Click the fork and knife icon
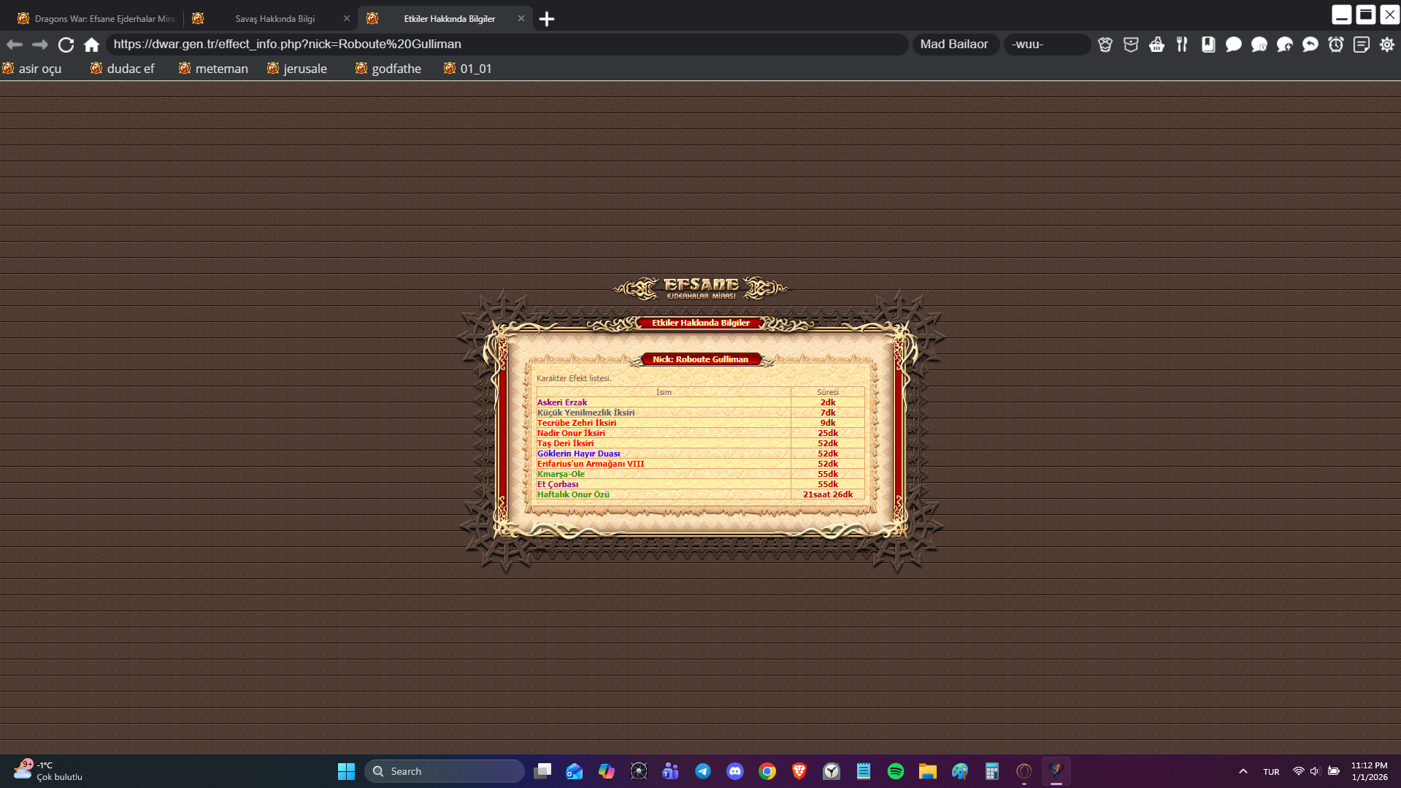 tap(1182, 45)
